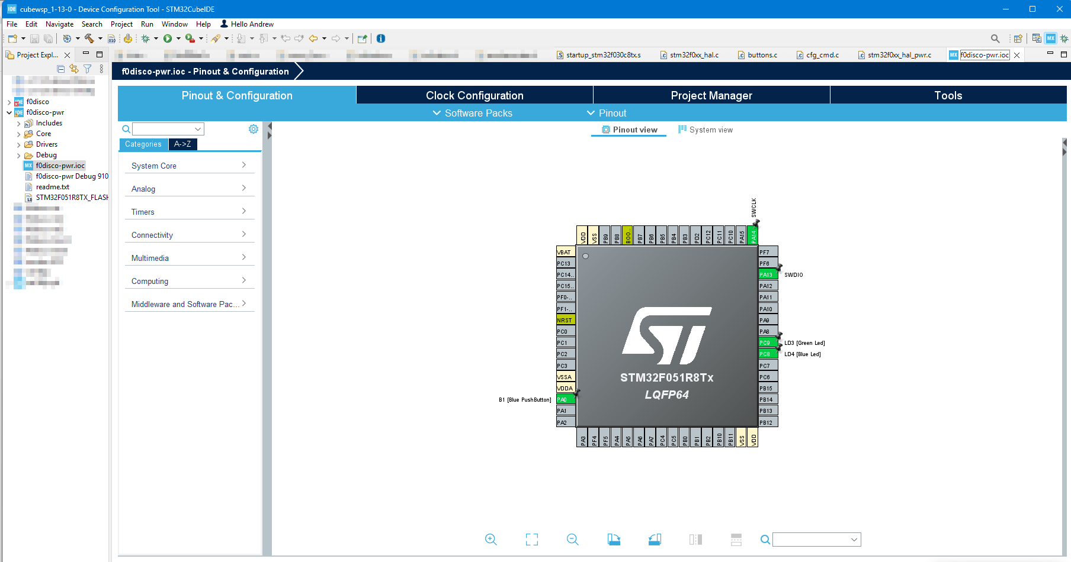The height and width of the screenshot is (562, 1071).
Task: Run the application with the green play icon
Action: tap(169, 38)
